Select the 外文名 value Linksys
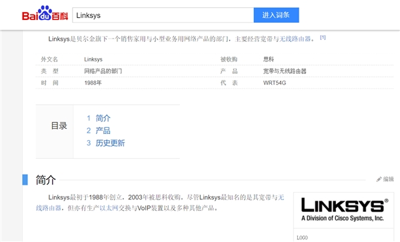The image size is (400, 242). (x=93, y=59)
